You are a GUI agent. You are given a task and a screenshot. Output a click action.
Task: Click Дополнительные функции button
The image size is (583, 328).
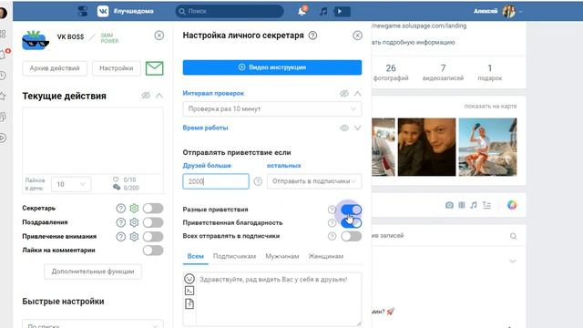[x=93, y=272]
